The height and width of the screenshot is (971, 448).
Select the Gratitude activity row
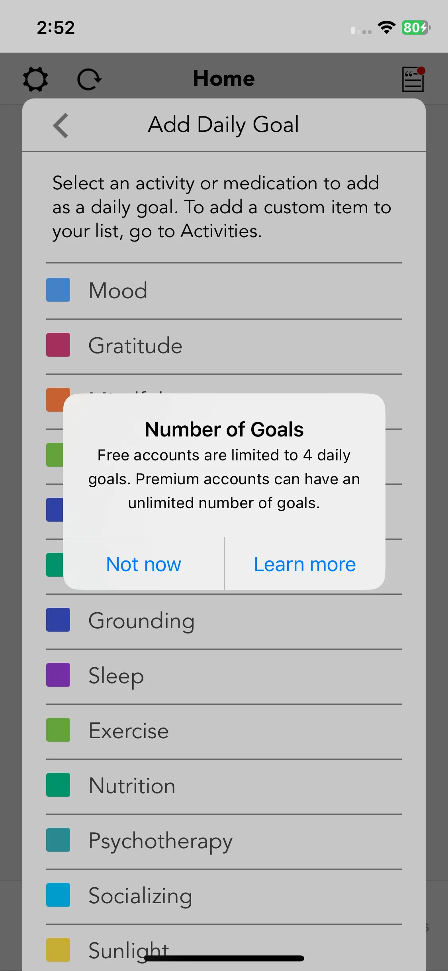point(224,346)
